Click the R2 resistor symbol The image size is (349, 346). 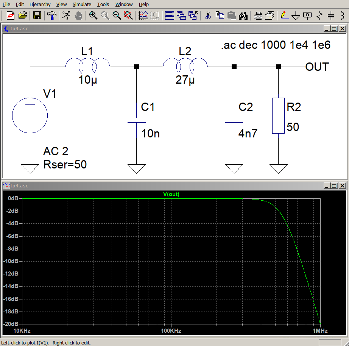[278, 115]
